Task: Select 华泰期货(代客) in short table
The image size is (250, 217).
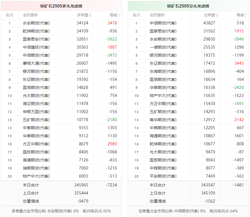Action: point(163,87)
